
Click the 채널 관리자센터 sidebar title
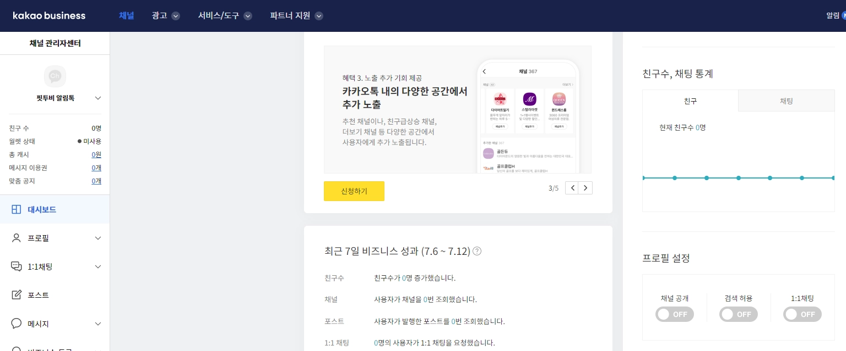55,43
